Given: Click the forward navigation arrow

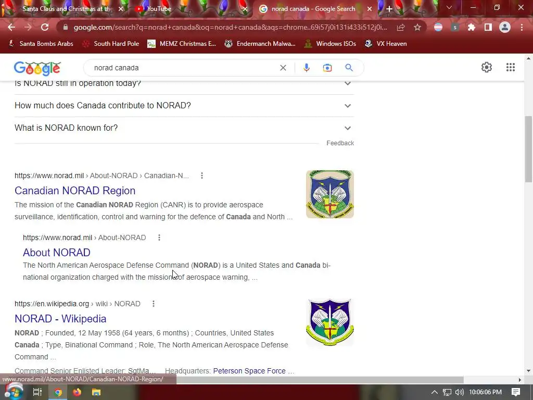Looking at the screenshot, I should [x=28, y=27].
